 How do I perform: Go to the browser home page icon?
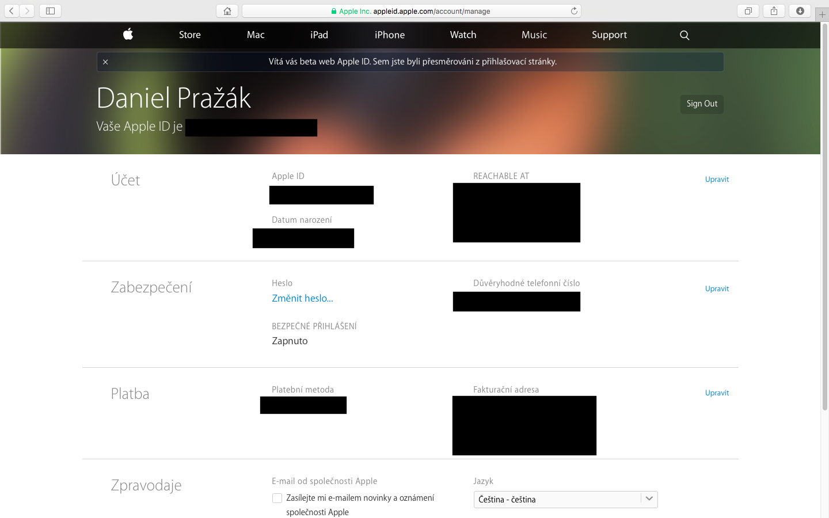227,11
